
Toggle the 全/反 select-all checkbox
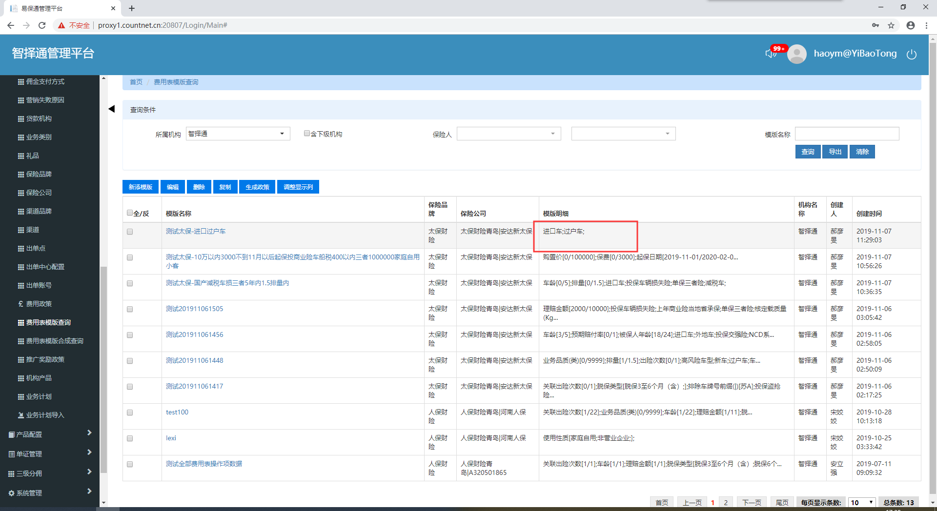click(130, 213)
